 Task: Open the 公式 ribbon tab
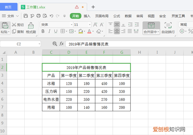tap(117, 16)
